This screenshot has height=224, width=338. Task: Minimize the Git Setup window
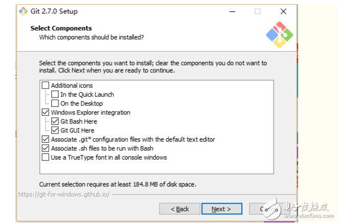click(233, 11)
